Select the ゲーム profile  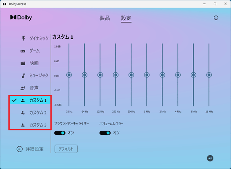coord(30,51)
